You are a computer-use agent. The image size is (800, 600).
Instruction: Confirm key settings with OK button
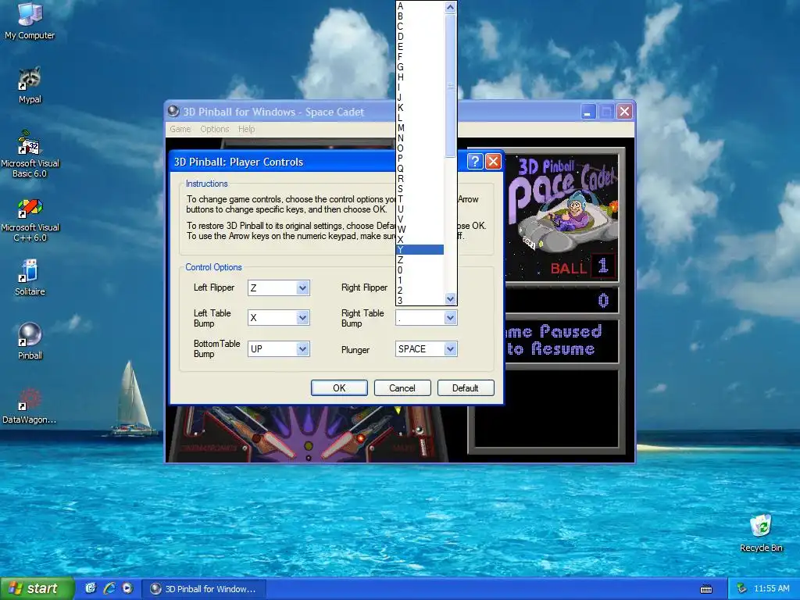(339, 387)
